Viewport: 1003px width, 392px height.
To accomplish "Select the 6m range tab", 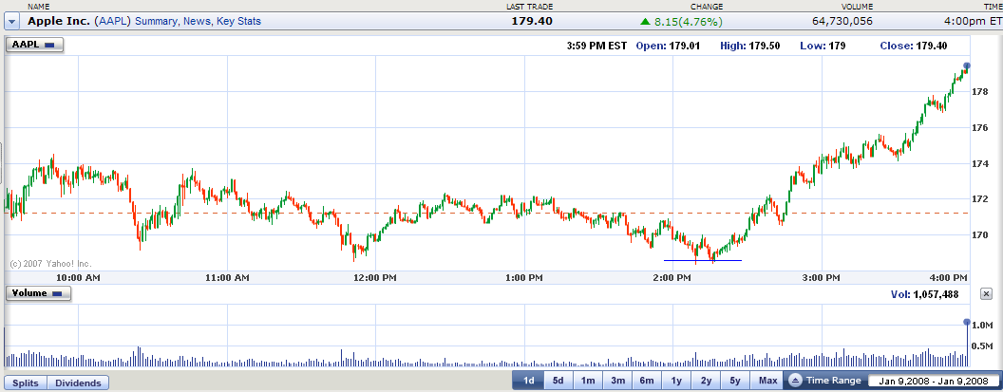I will 647,381.
